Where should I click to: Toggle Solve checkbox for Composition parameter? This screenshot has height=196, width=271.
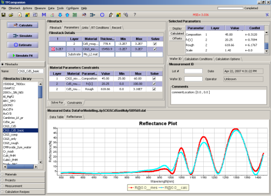(x=154, y=78)
